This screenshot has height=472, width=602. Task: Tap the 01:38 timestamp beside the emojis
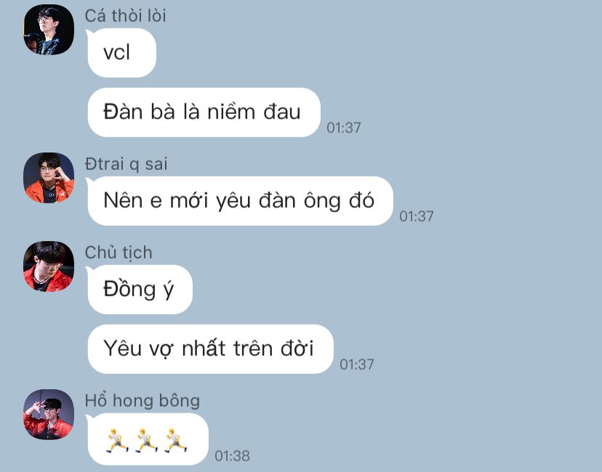232,456
